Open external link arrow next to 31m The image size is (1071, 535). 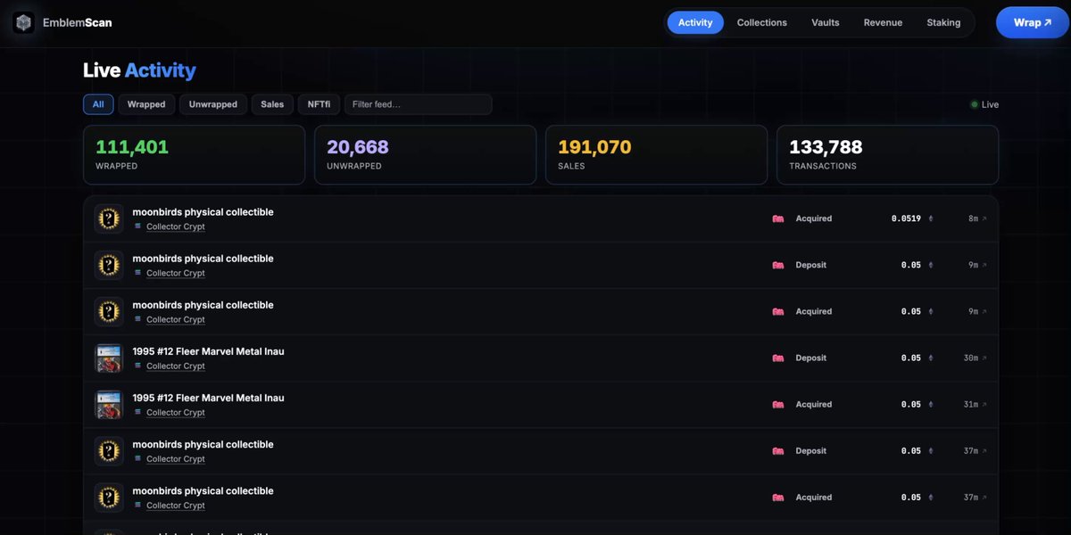point(984,404)
